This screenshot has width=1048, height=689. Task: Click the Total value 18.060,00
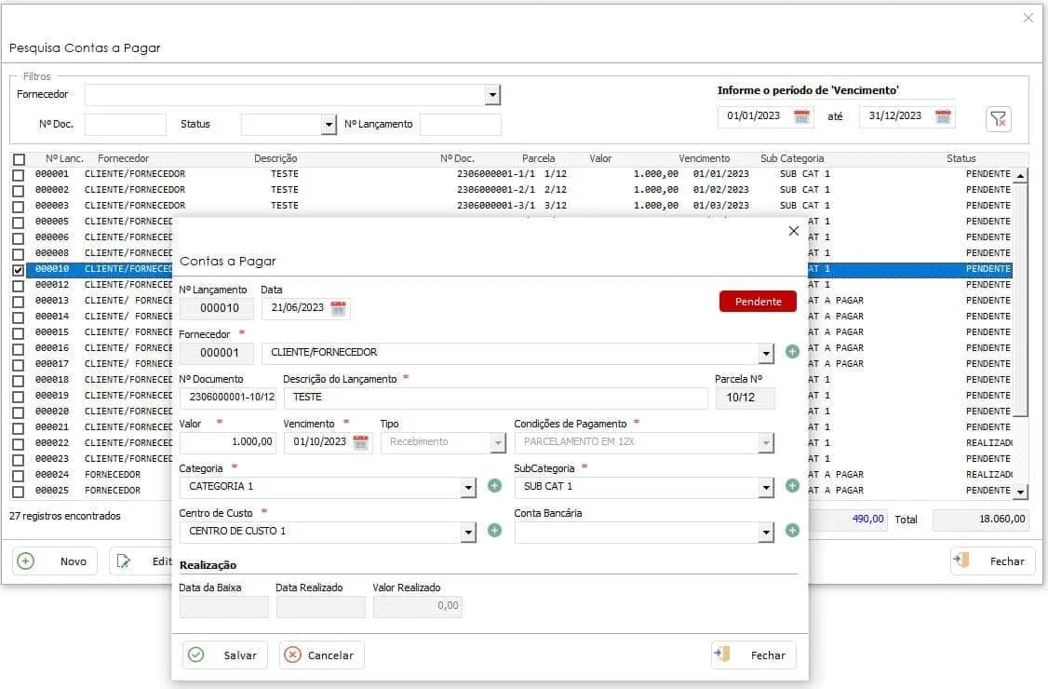pos(980,520)
